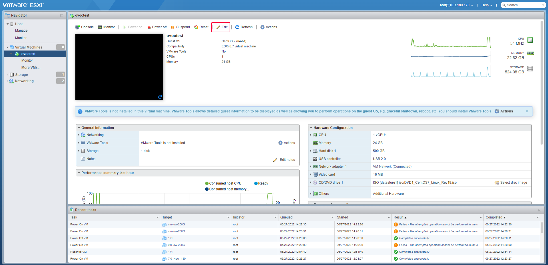This screenshot has width=548, height=265.
Task: Click in the Search field
Action: pos(523,5)
